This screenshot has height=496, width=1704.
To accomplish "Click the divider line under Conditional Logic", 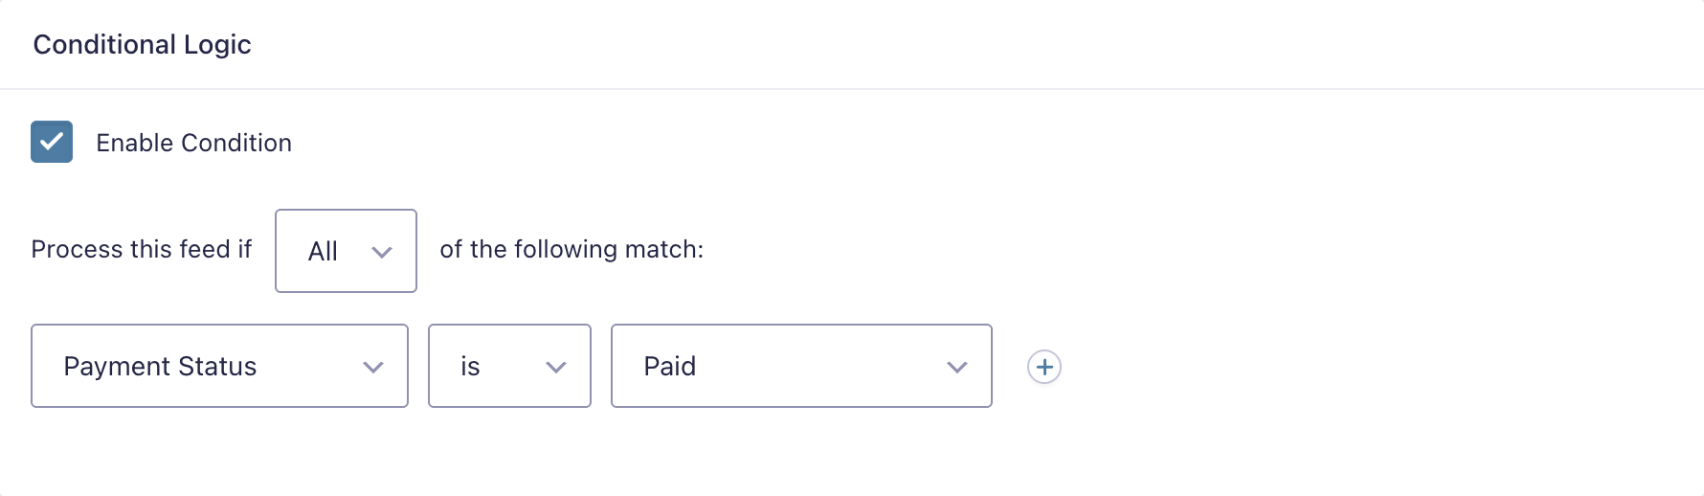I will pos(852,89).
